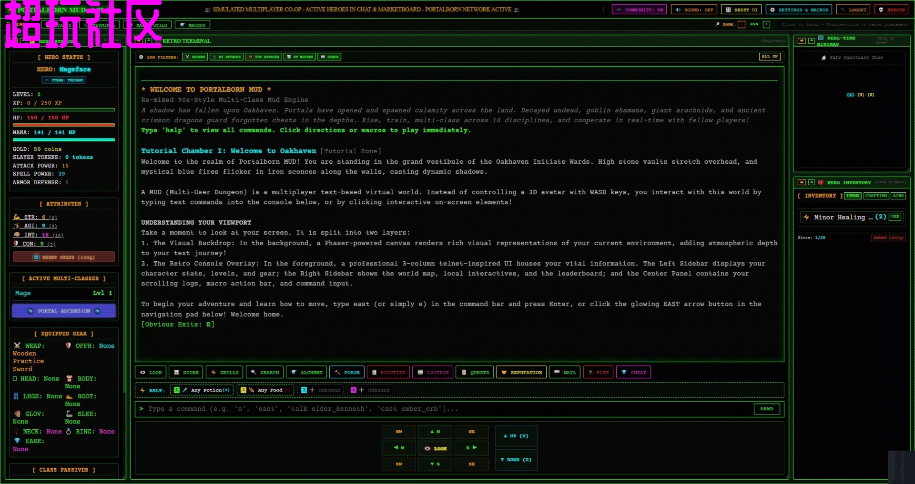The image size is (915, 484).
Task: Open Settings & Macros
Action: 799,10
